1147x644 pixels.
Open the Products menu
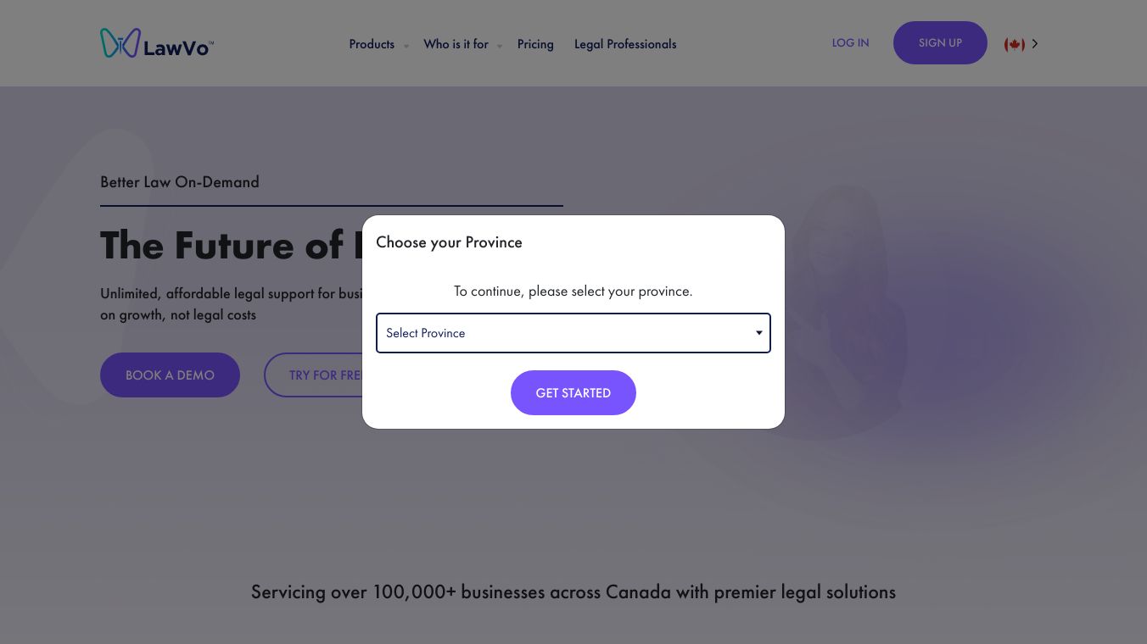coord(372,44)
